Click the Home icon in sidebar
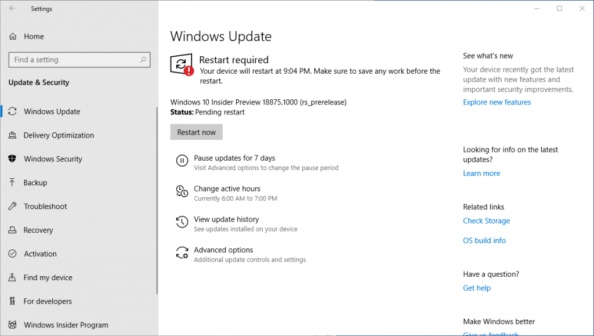Viewport: 594px width, 336px height. coord(13,37)
